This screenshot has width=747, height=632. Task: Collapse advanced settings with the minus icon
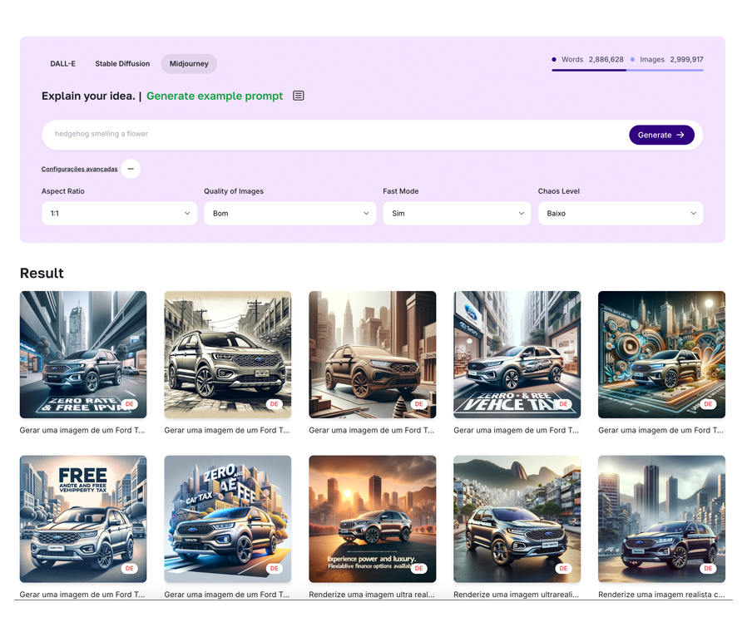coord(131,169)
